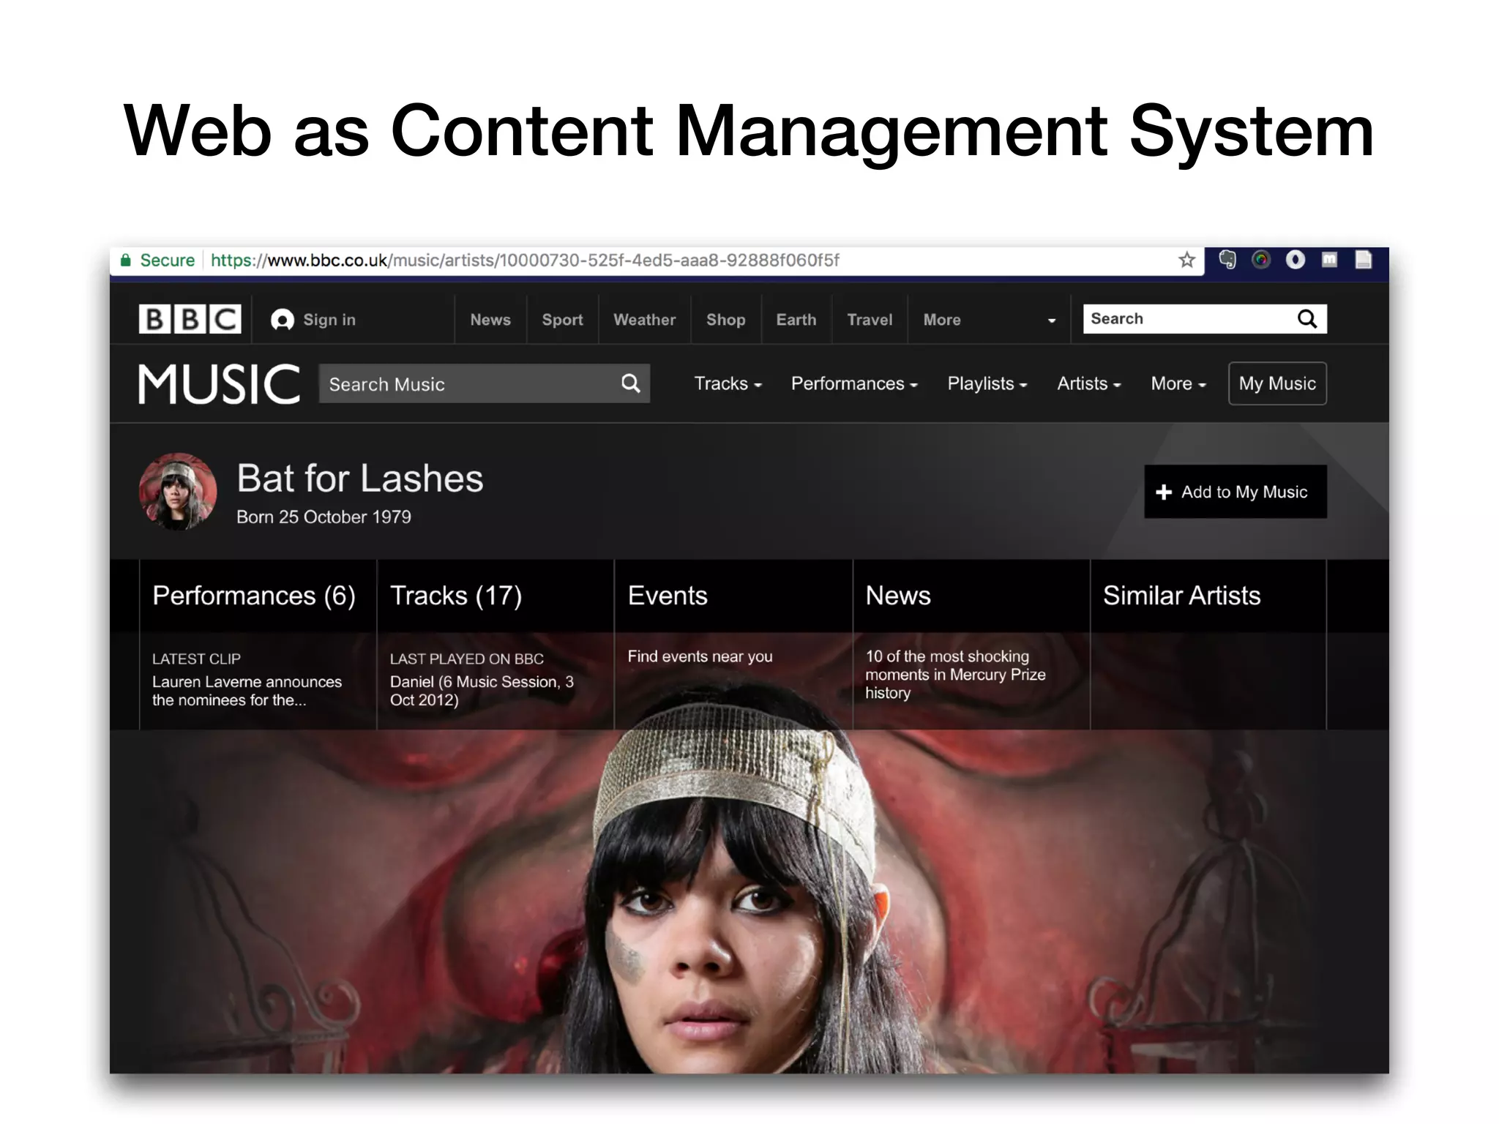Image resolution: width=1499 pixels, height=1124 pixels.
Task: Open the Earth section
Action: point(796,320)
